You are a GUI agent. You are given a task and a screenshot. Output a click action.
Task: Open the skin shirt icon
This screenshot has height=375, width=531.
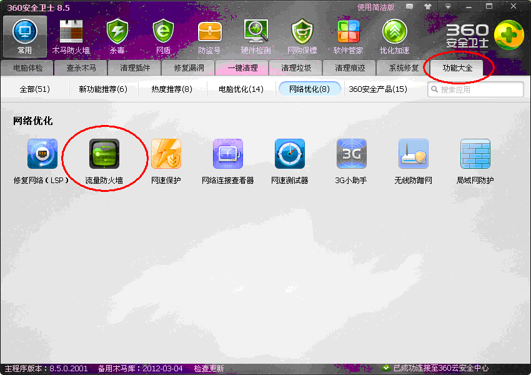coord(428,7)
